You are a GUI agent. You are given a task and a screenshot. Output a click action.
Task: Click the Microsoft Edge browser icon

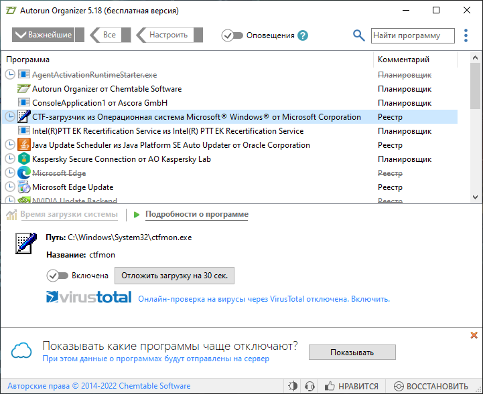[23, 173]
